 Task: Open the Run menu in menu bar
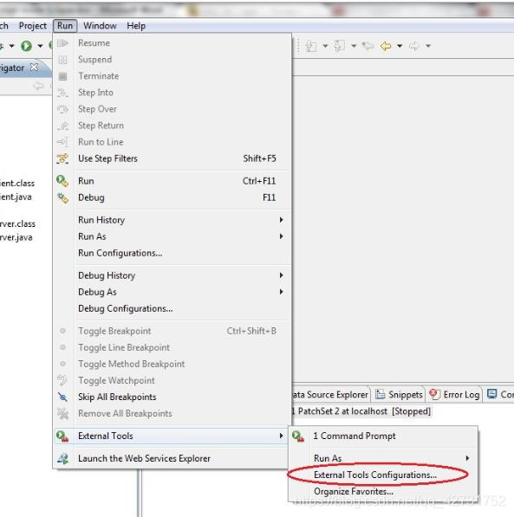click(x=65, y=26)
